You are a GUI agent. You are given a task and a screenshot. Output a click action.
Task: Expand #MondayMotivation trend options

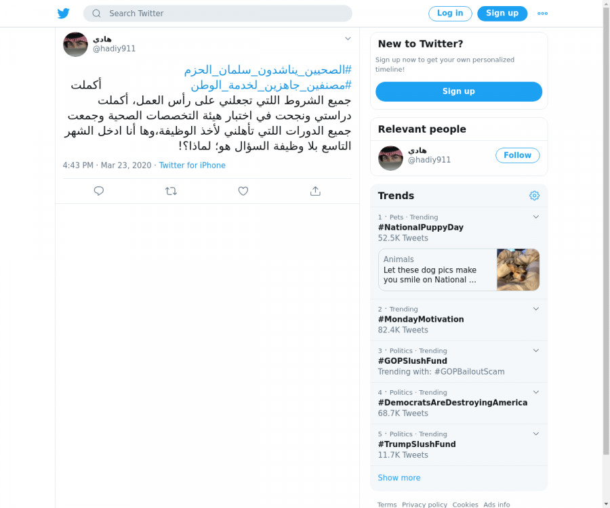tap(535, 309)
